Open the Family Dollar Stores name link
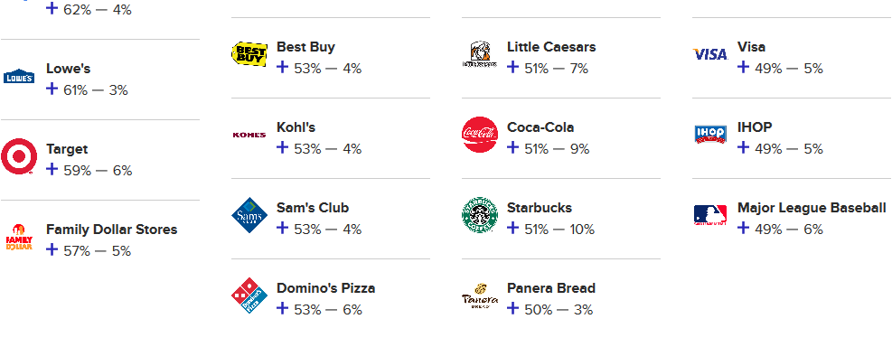 111,230
